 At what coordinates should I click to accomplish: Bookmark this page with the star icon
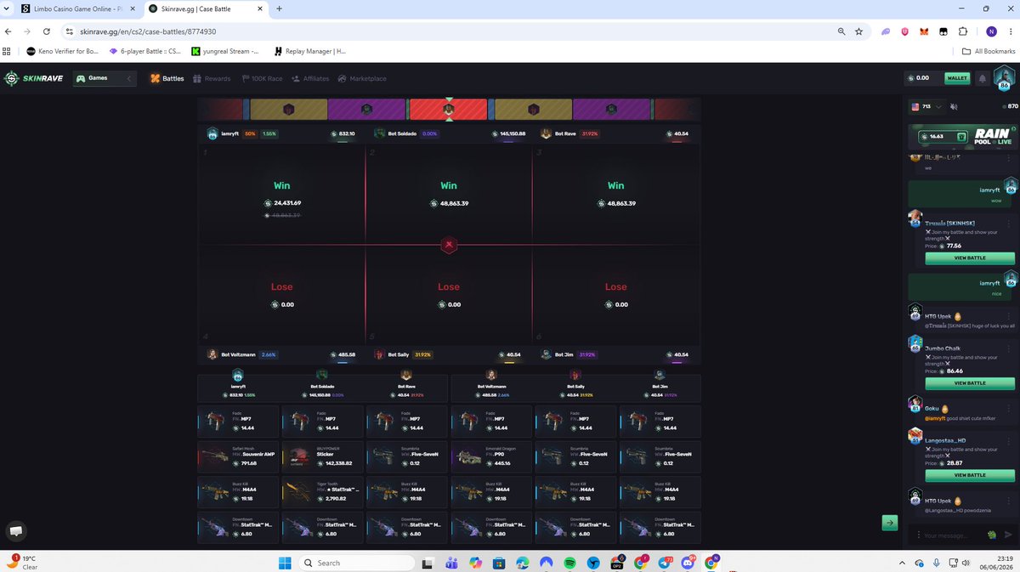pos(859,31)
